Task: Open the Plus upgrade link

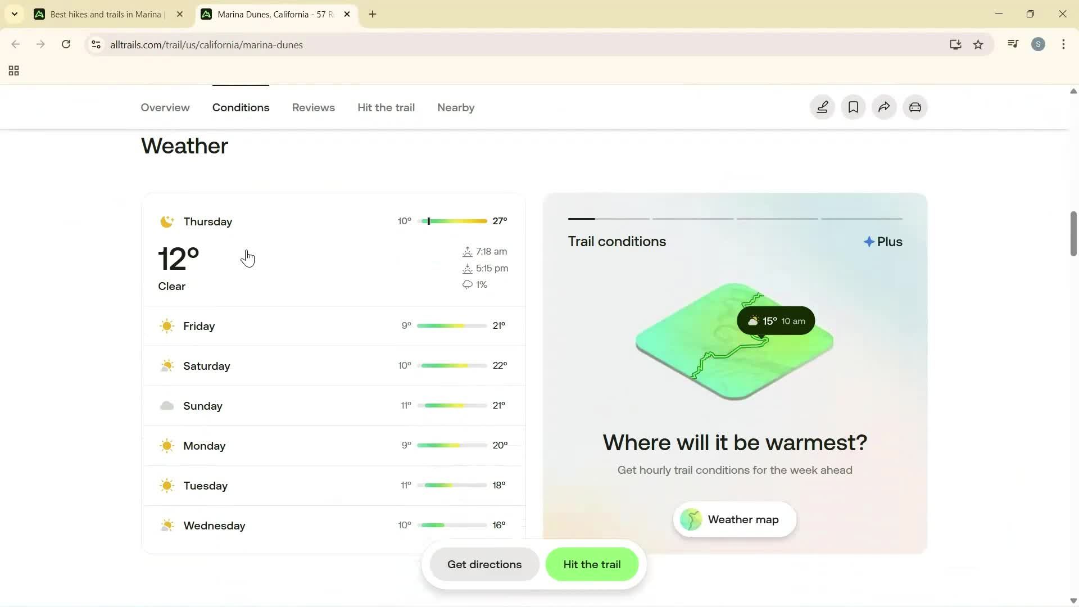Action: tap(883, 241)
